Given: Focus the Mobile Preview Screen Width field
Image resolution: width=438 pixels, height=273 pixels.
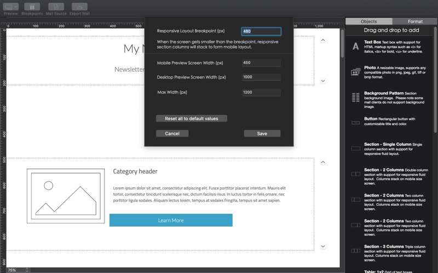Looking at the screenshot, I should click(261, 63).
